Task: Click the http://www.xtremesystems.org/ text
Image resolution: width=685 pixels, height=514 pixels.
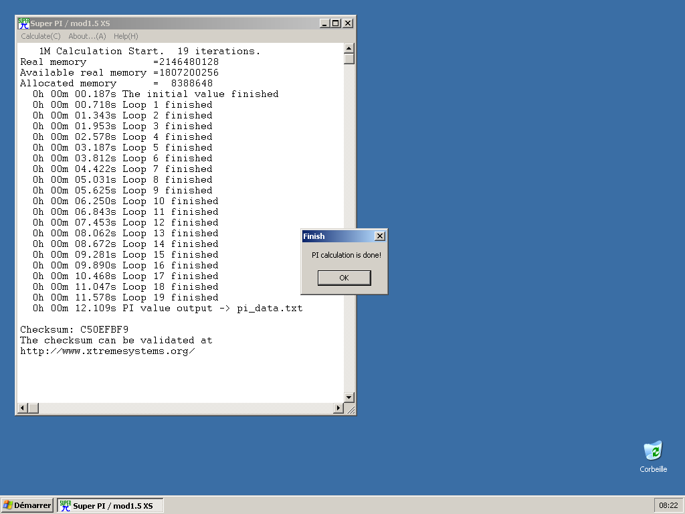Action: (108, 351)
